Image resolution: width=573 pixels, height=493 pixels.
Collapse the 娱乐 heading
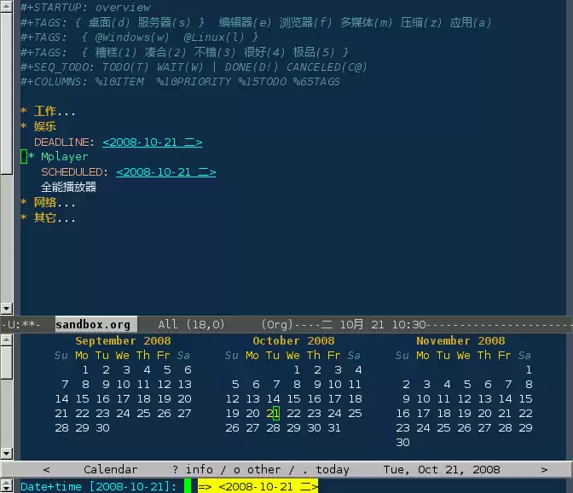click(x=44, y=126)
